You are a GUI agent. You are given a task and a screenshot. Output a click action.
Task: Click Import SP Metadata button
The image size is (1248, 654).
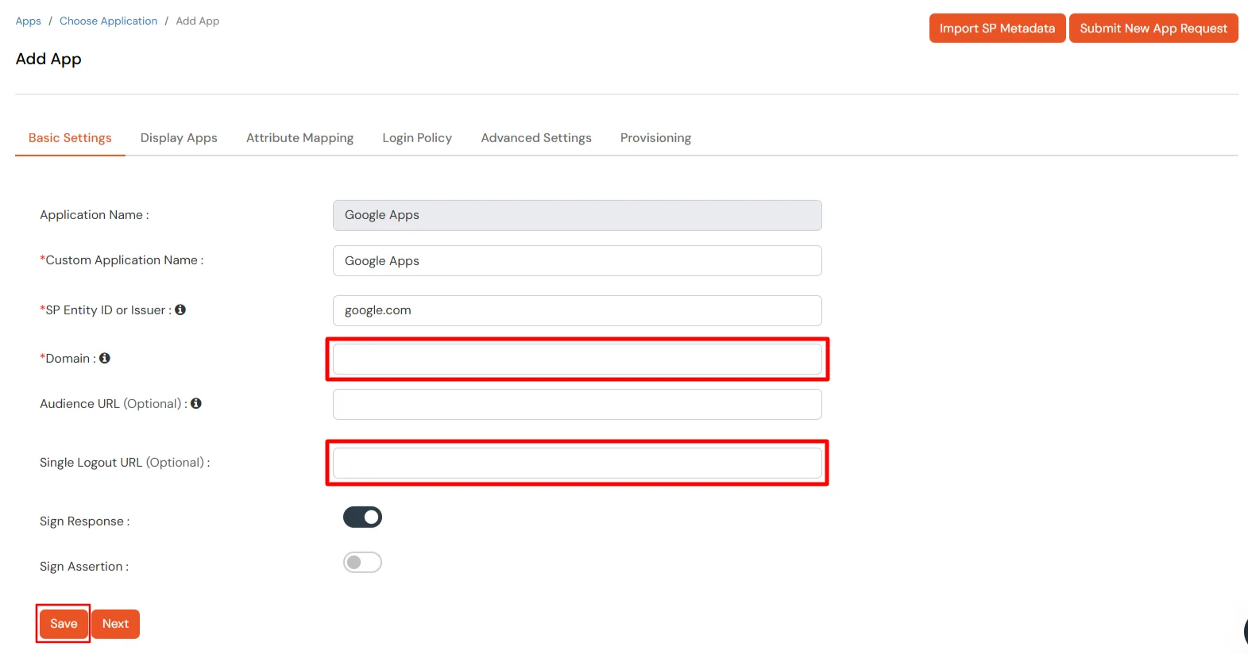tap(997, 29)
